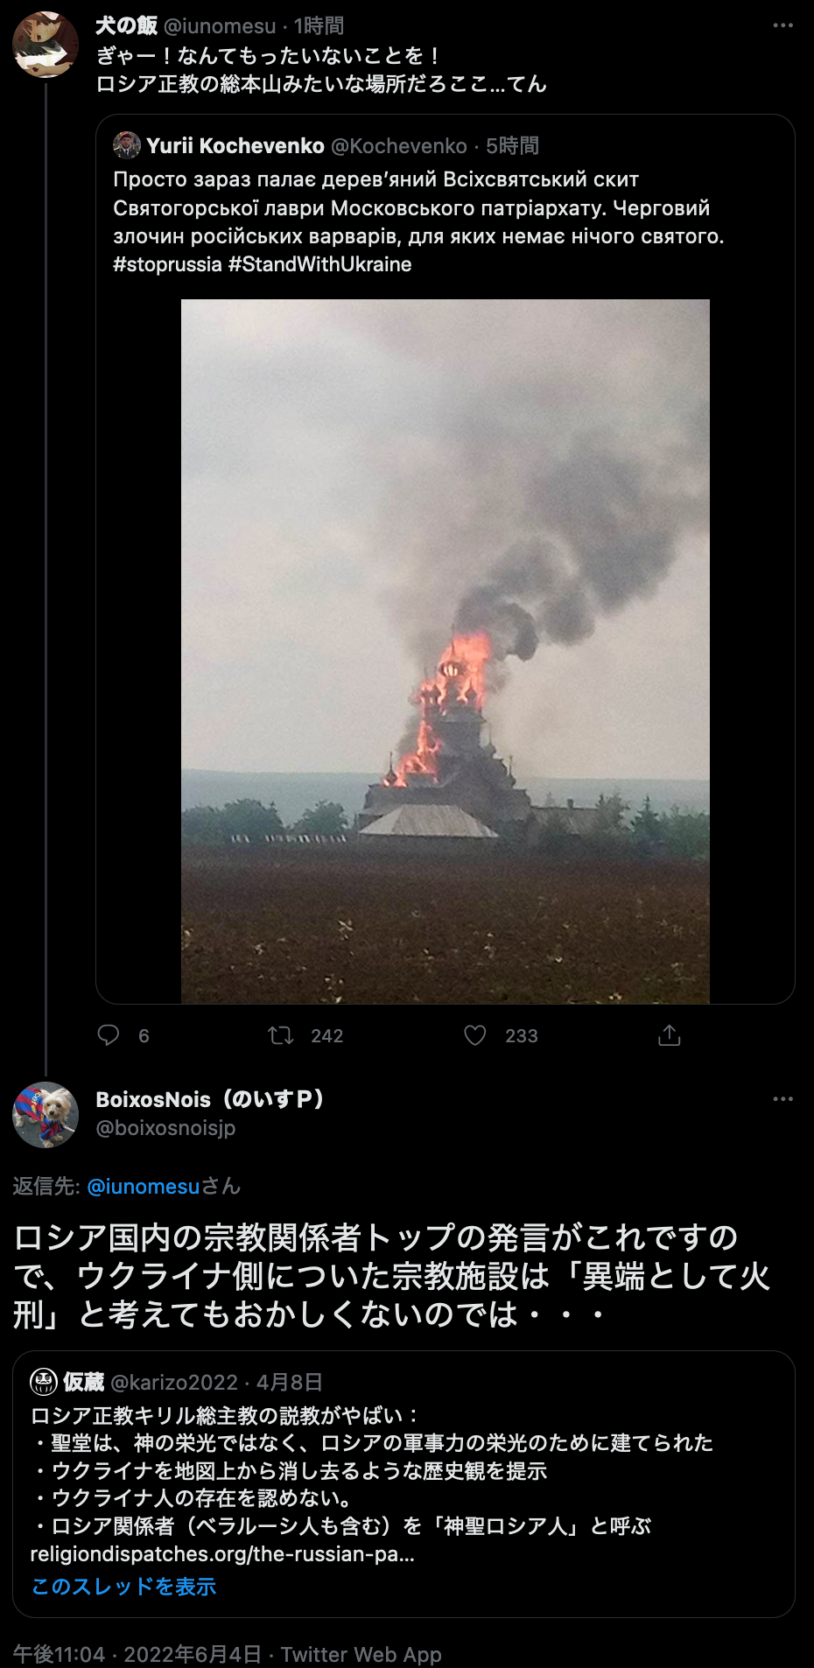
Task: Open 犬の飯's profile avatar
Action: [46, 45]
